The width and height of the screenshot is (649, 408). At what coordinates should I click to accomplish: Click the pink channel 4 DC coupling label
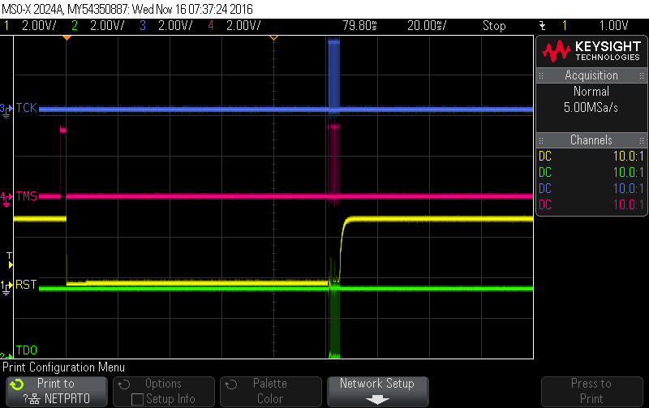pyautogui.click(x=545, y=205)
